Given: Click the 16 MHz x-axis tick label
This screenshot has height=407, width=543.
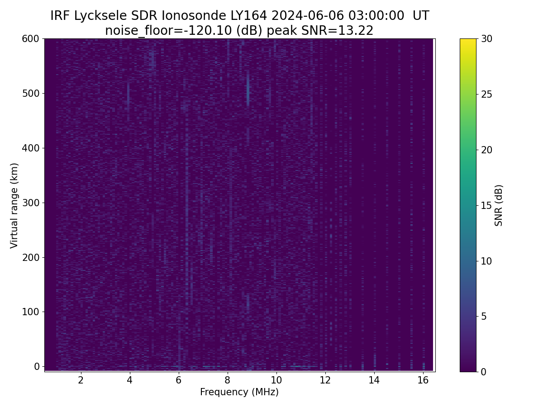Looking at the screenshot, I should (x=423, y=380).
